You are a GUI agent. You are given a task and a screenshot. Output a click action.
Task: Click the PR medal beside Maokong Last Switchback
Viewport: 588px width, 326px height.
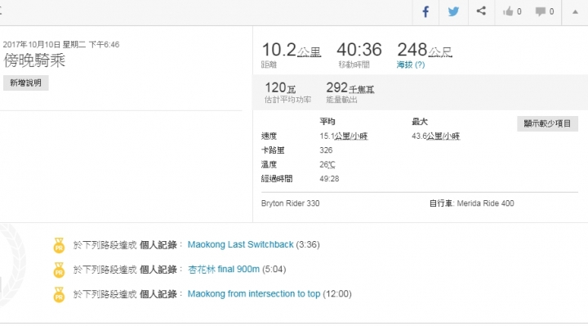tap(59, 245)
